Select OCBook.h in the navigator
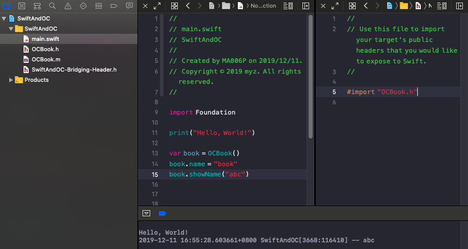Screen dimensions: 468x249 pos(45,49)
